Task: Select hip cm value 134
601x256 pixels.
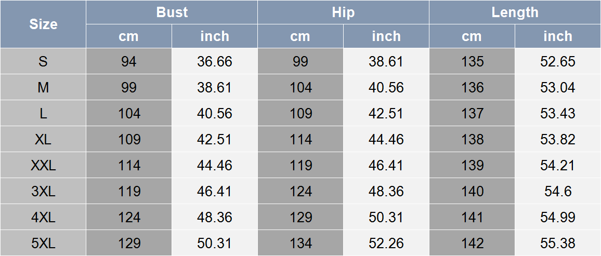Action: coord(300,243)
